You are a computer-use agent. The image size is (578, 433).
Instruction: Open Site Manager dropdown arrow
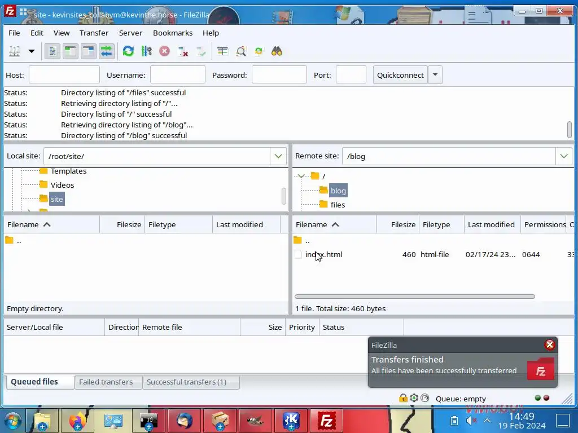point(32,51)
